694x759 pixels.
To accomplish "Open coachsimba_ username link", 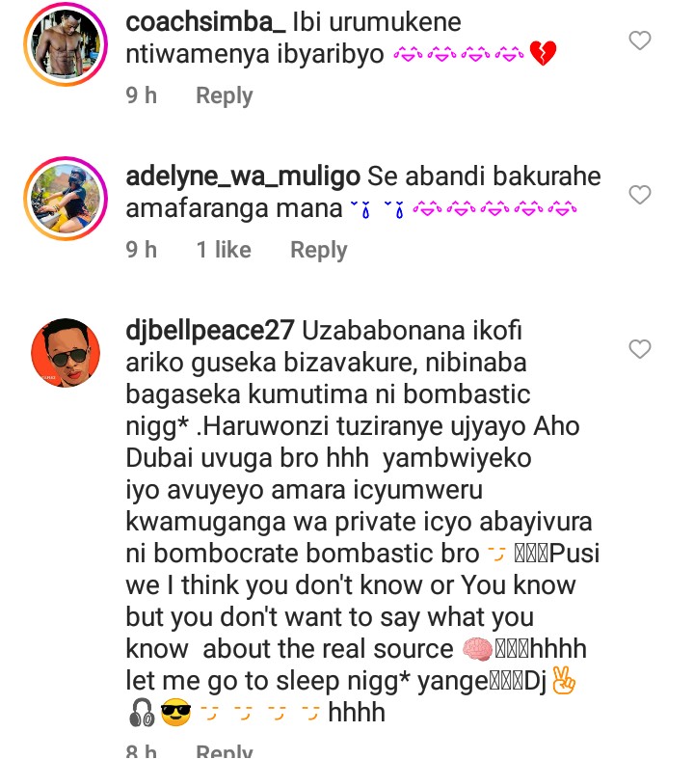I will tap(205, 22).
